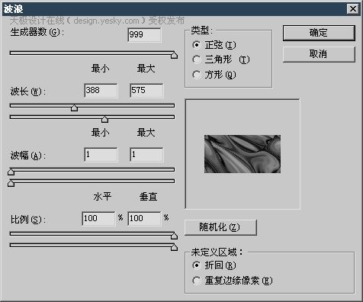
Task: Click the 生成器数 (G) label
Action: pyautogui.click(x=37, y=33)
